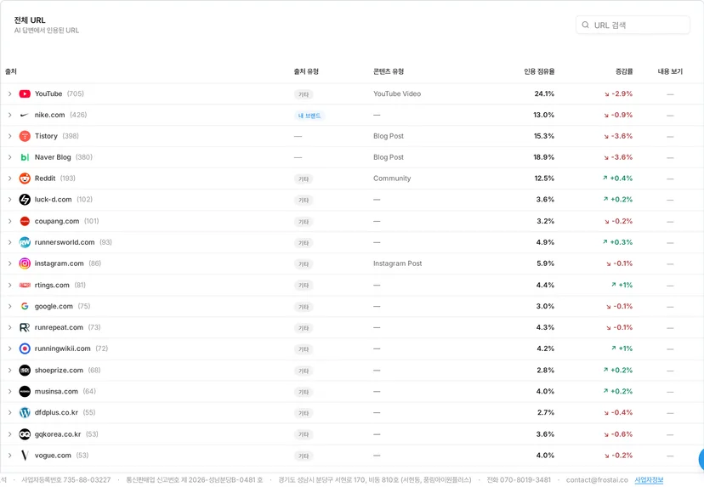
Task: Click the search magnifier icon
Action: [586, 25]
